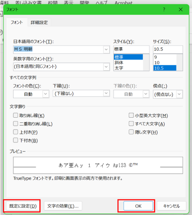Toggle the 下付き checkbox

tap(16, 140)
